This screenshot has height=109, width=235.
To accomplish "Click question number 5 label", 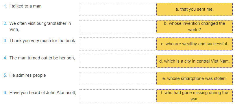I will pyautogui.click(x=5, y=75).
